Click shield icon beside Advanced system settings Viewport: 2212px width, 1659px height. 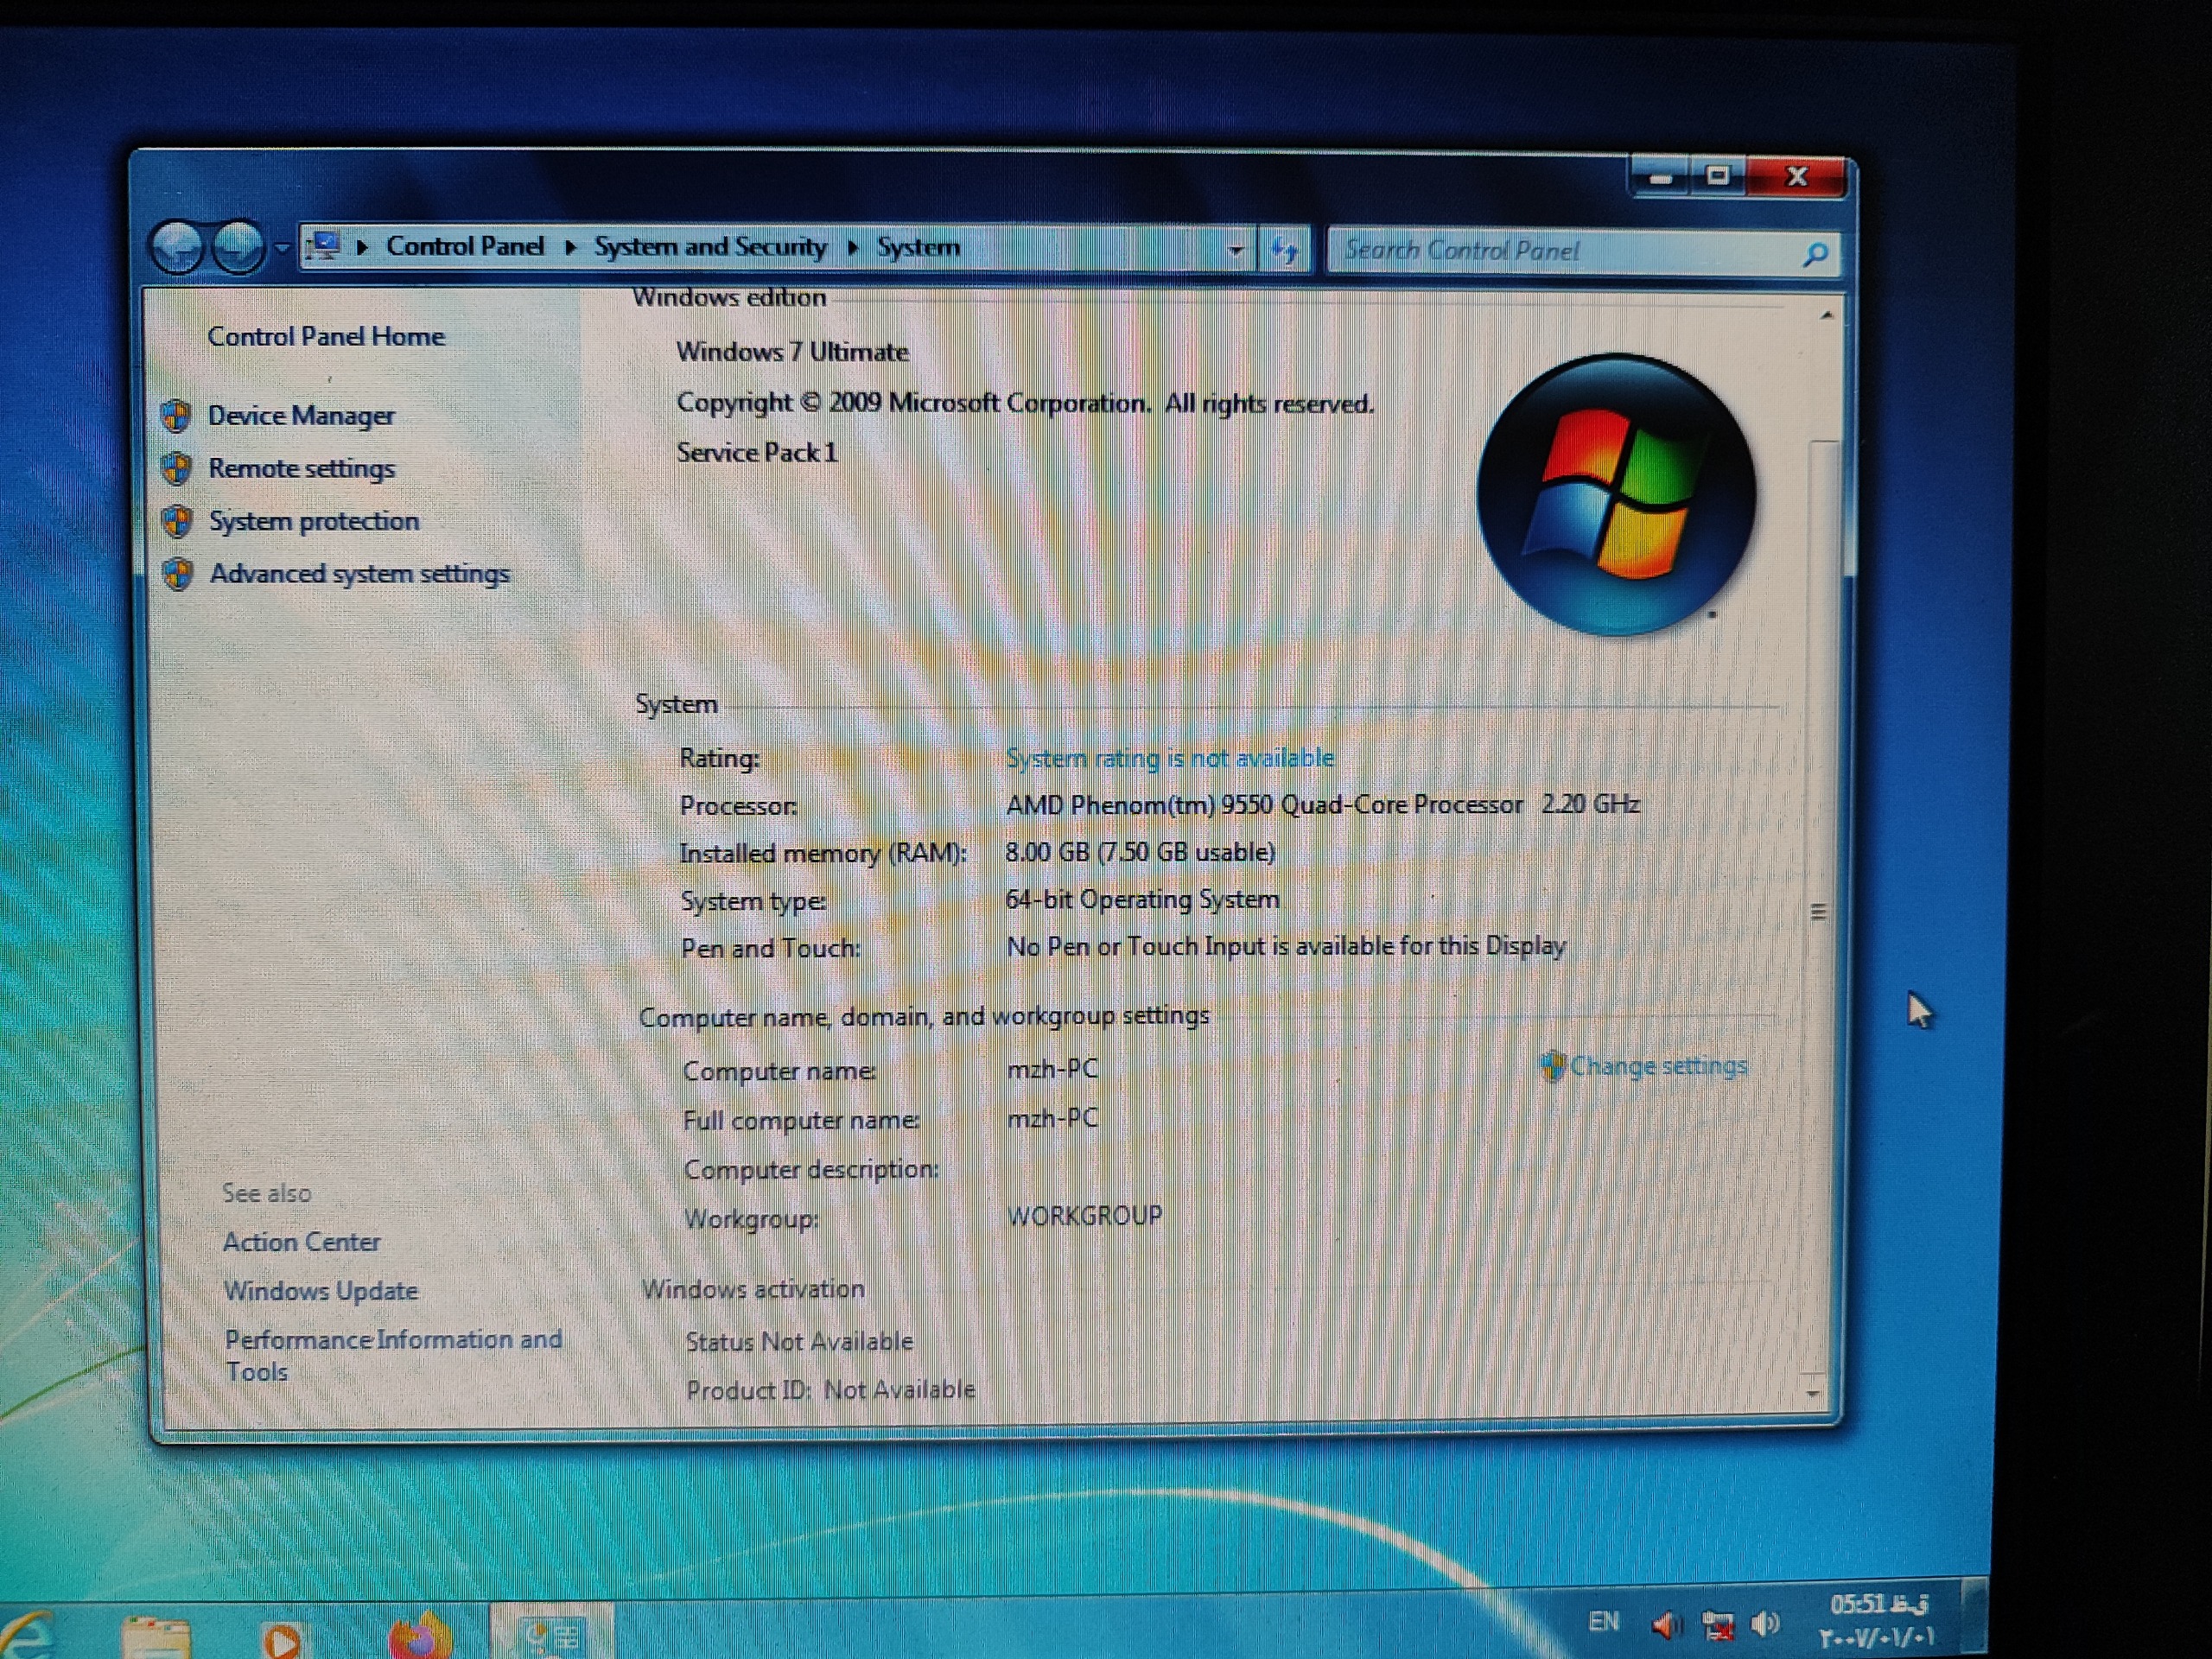pyautogui.click(x=179, y=573)
